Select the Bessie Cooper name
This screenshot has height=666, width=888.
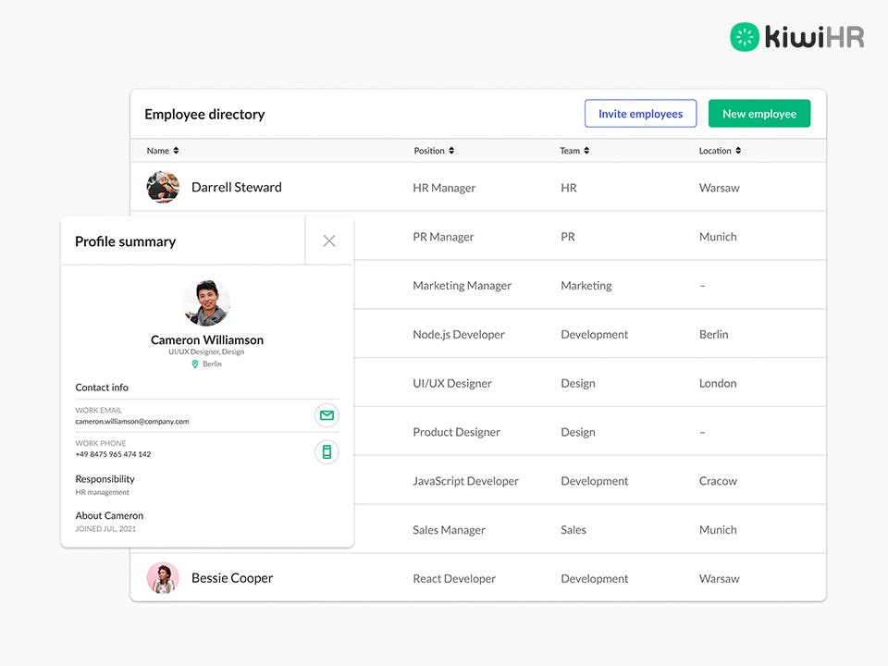coord(232,578)
